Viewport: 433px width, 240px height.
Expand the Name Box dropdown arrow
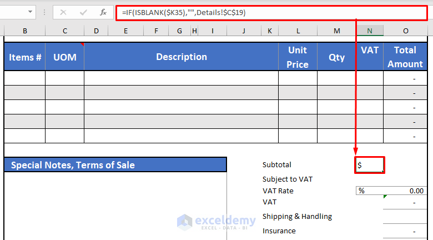(29, 12)
